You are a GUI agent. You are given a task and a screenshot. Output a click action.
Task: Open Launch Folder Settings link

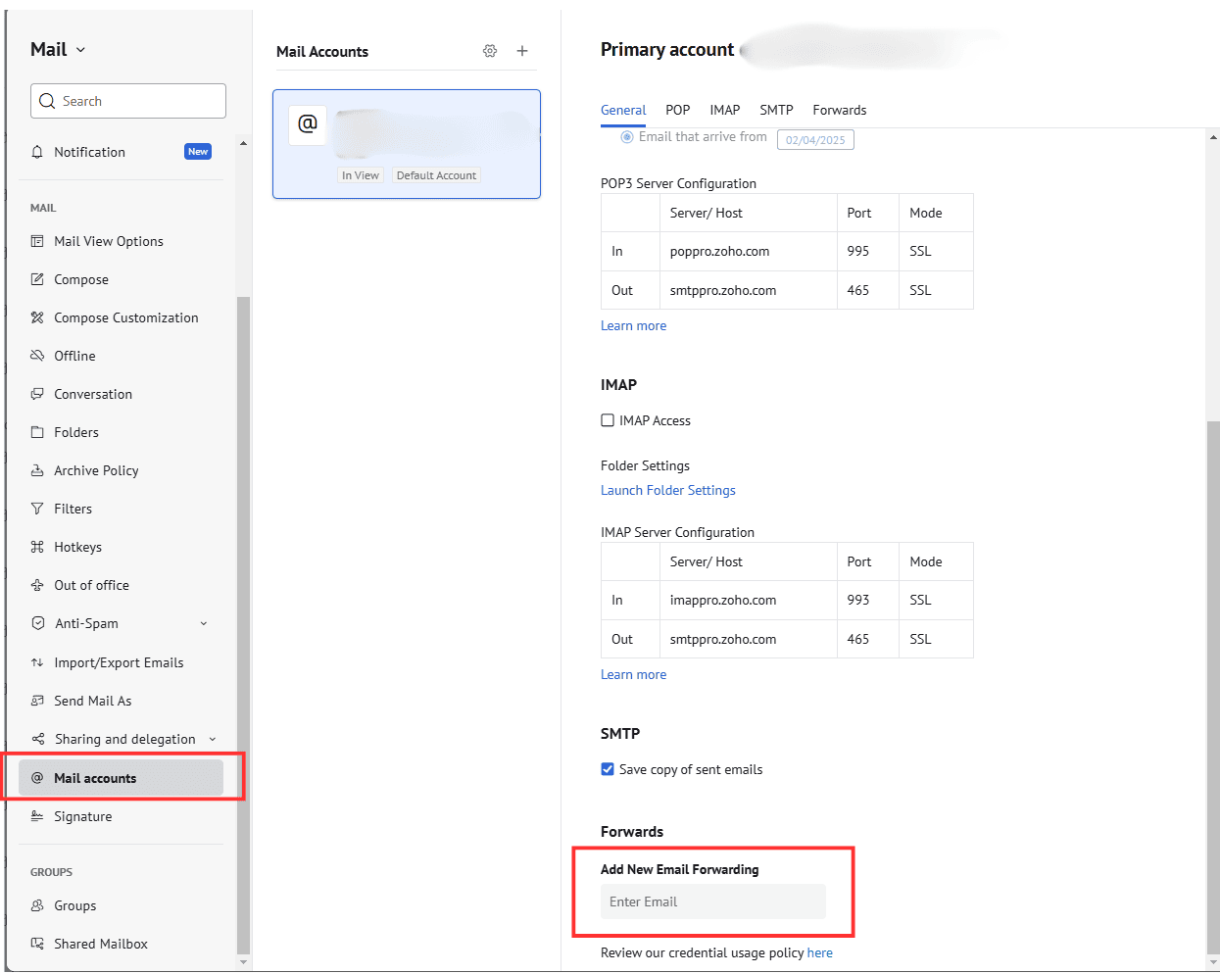tap(668, 490)
